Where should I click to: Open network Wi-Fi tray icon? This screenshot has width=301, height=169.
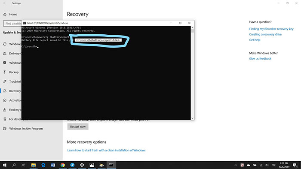[x=261, y=165]
